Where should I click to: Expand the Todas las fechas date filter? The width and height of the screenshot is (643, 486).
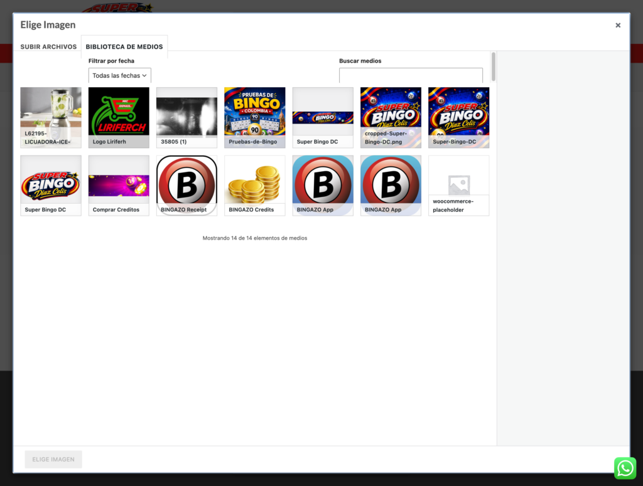tap(120, 75)
